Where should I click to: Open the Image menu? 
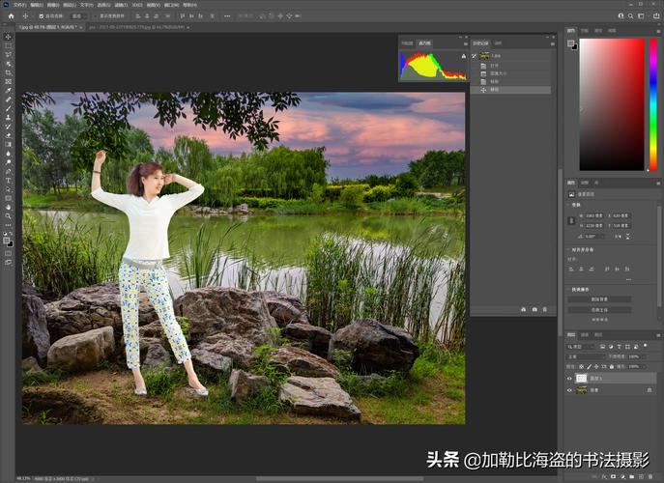53,5
